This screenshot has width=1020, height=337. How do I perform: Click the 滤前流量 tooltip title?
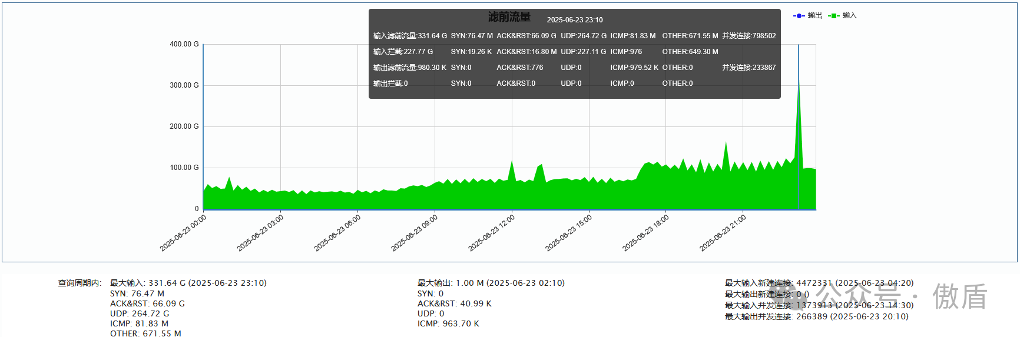(x=509, y=17)
